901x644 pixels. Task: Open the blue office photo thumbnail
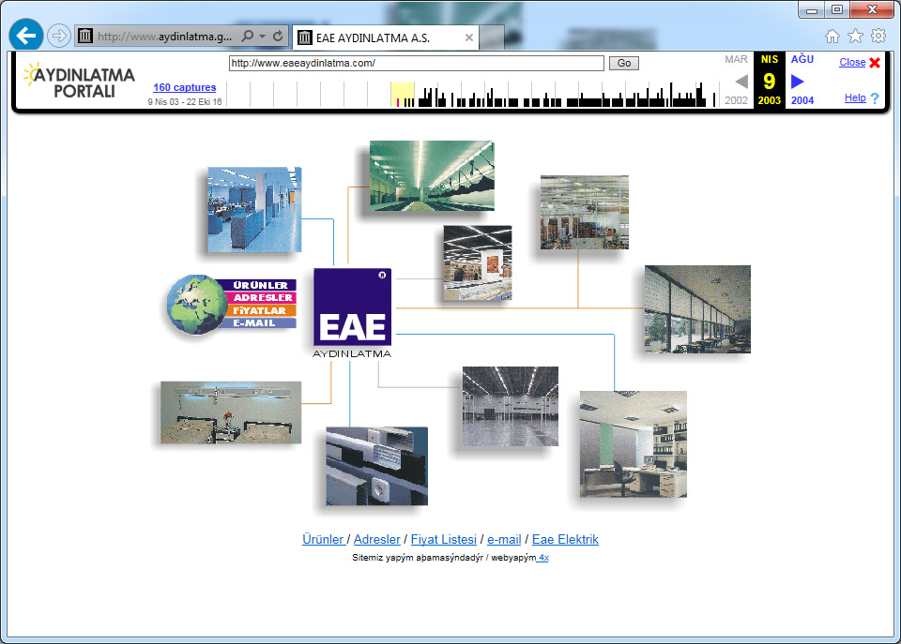click(254, 209)
